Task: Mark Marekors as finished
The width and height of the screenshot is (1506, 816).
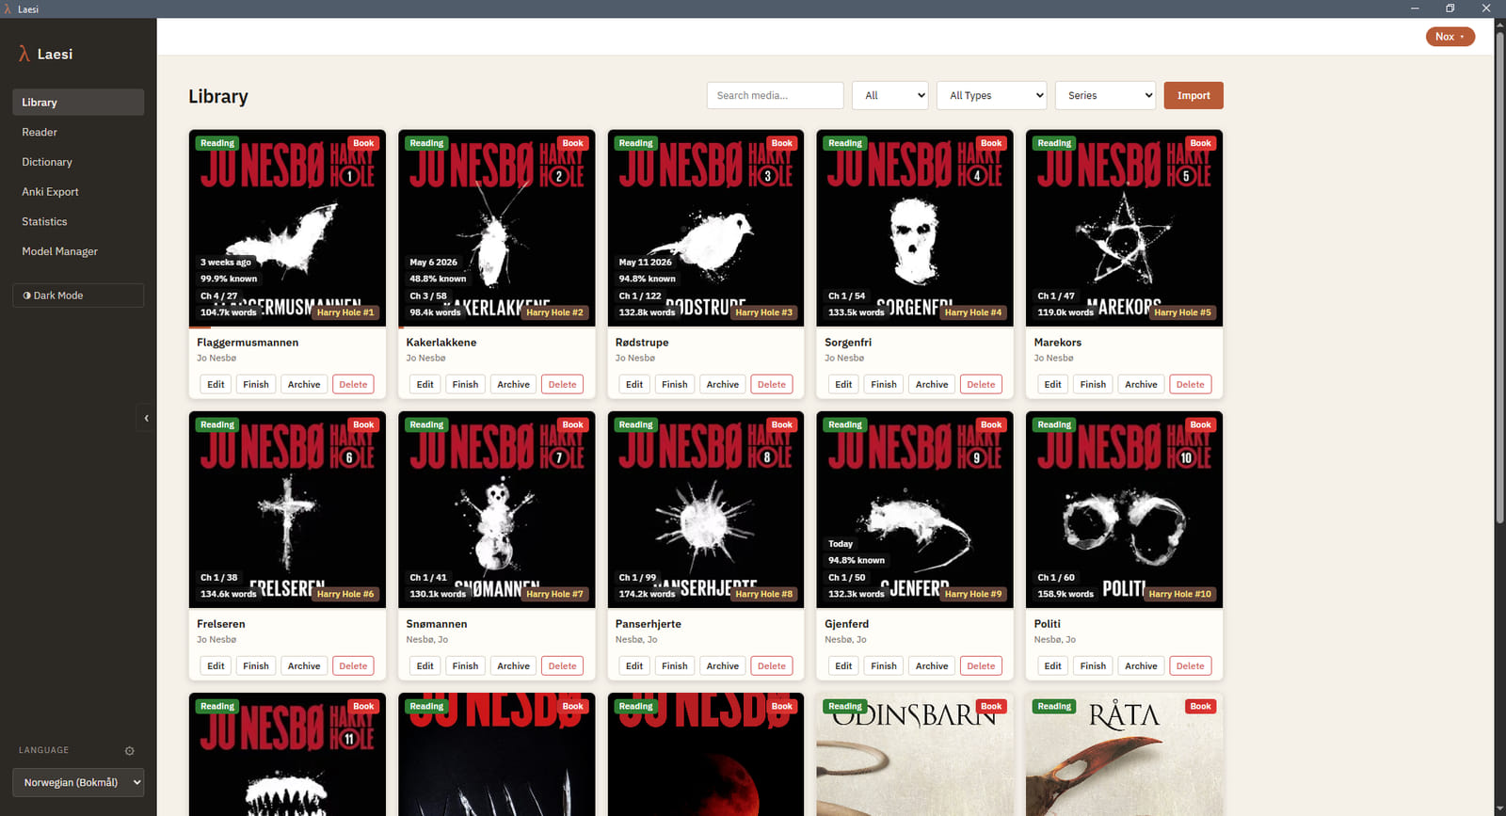Action: pyautogui.click(x=1093, y=384)
